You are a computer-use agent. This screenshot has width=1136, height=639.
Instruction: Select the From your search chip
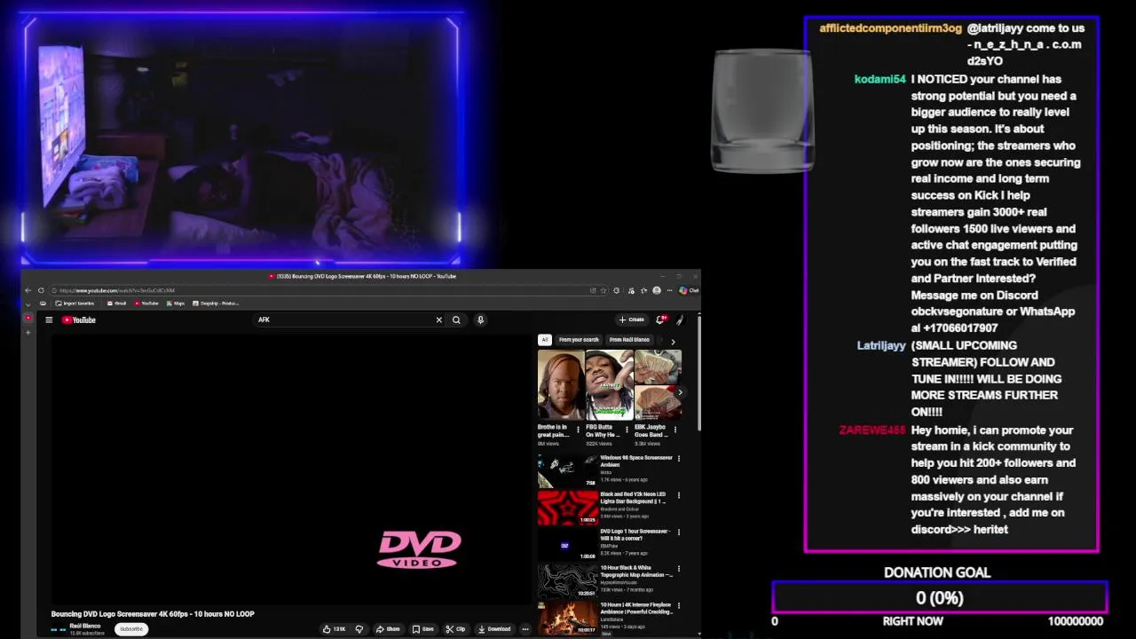(579, 340)
